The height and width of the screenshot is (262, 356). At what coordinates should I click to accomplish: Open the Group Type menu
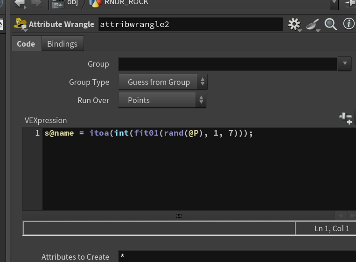[163, 82]
